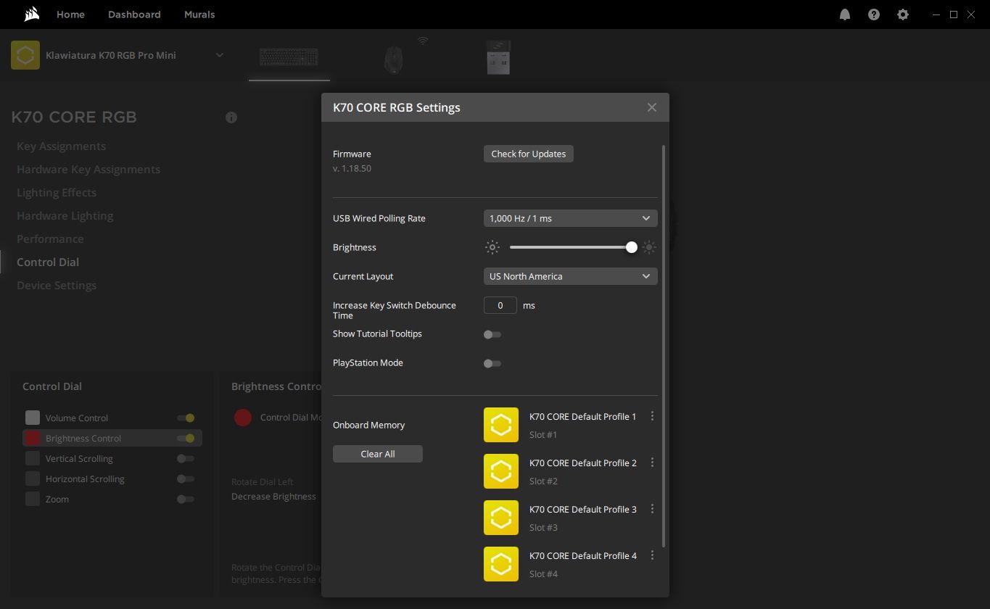Click the Default Profile 3 yellow icon
The width and height of the screenshot is (990, 609).
501,518
